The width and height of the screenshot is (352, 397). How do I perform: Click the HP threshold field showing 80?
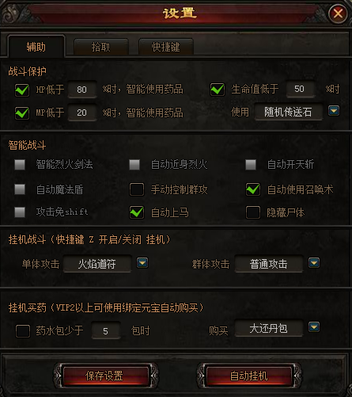pyautogui.click(x=82, y=90)
